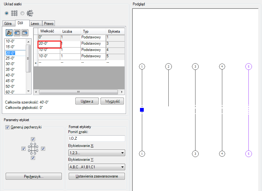This screenshot has width=262, height=191.
Task: Click the bubble grid diagram icon
Action: (33, 149)
